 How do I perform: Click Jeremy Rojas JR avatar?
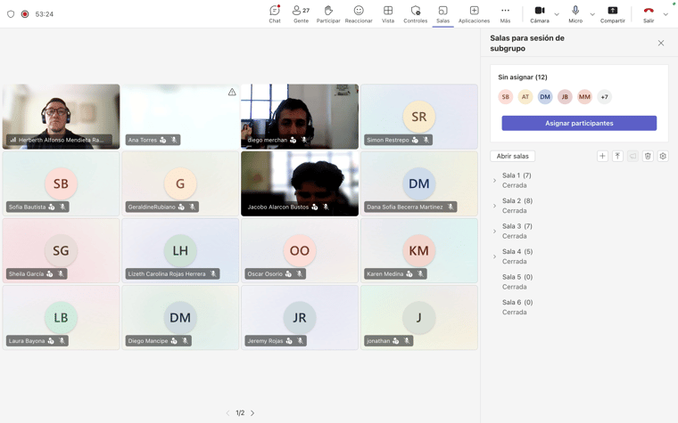(x=300, y=317)
